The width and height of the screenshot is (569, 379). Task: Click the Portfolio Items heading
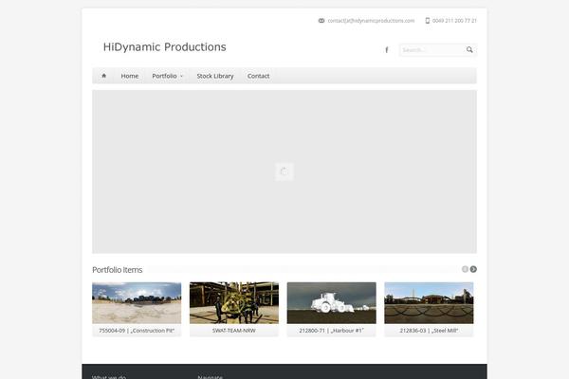pyautogui.click(x=118, y=270)
